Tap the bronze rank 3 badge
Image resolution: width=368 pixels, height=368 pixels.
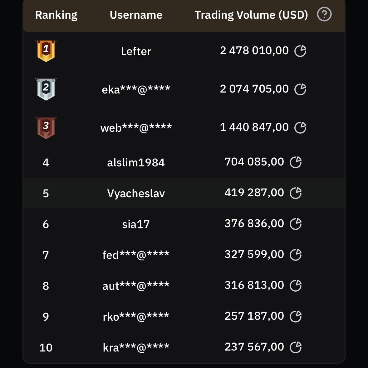(46, 128)
